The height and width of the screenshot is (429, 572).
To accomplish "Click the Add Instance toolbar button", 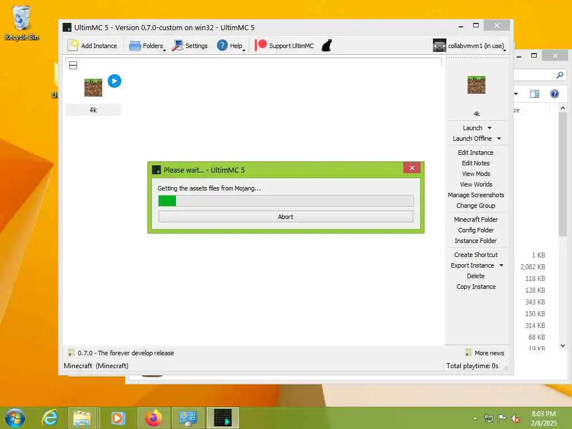I will point(93,46).
